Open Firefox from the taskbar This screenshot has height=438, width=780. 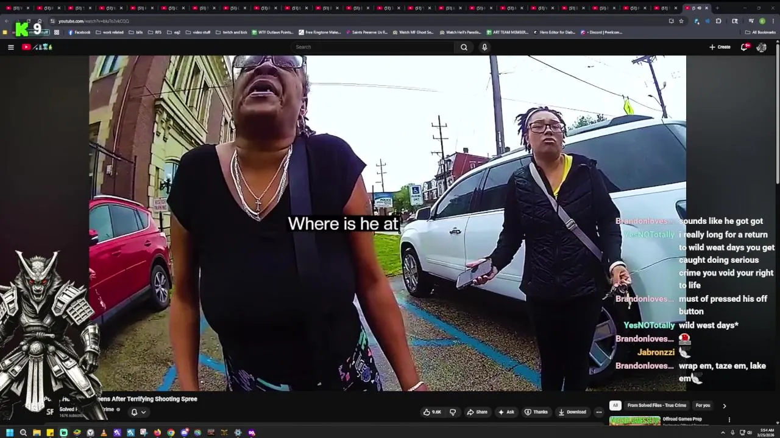(x=157, y=433)
